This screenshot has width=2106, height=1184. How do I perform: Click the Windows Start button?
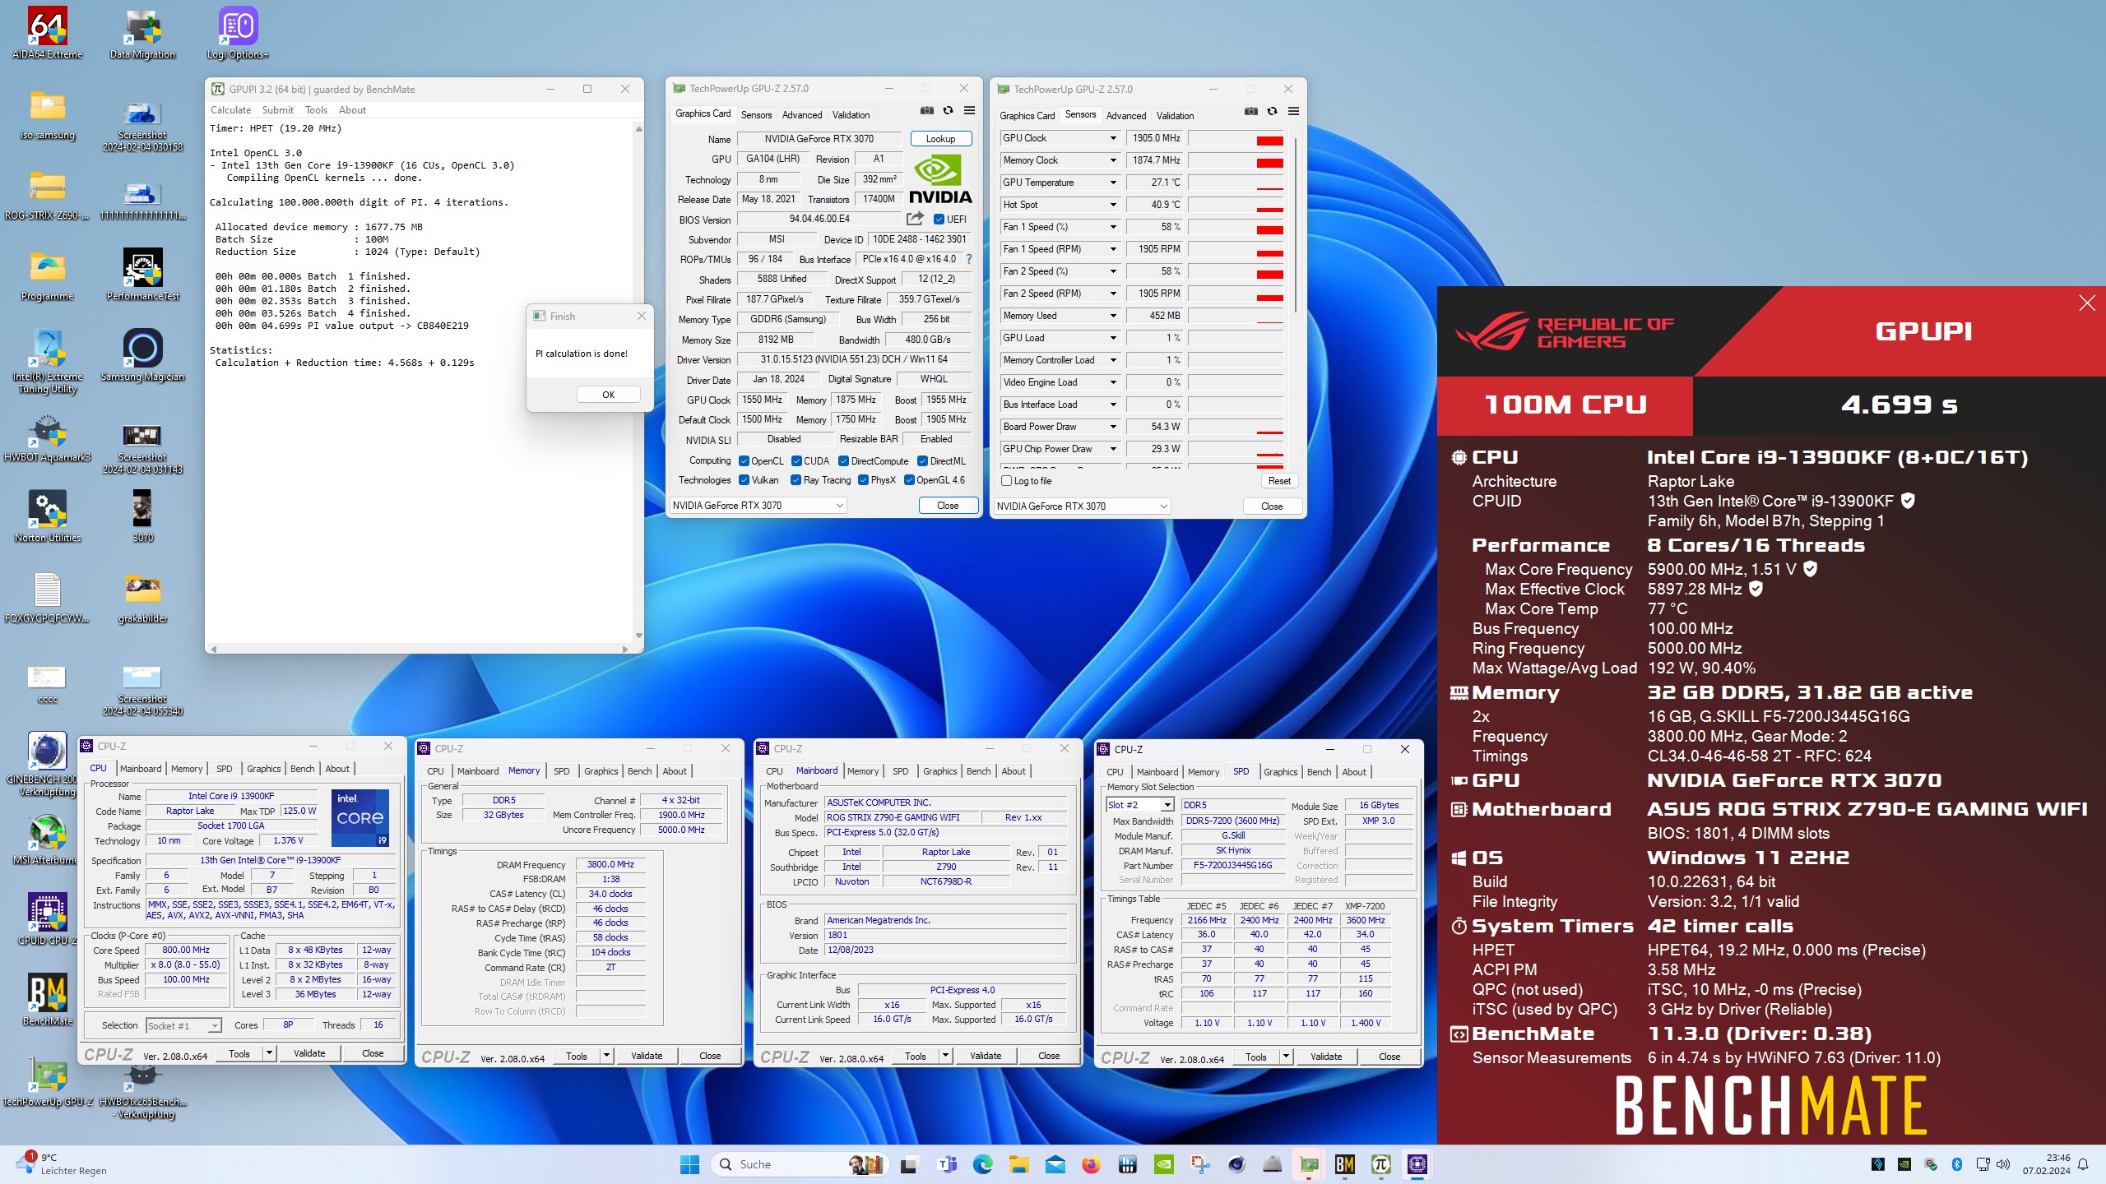(690, 1164)
